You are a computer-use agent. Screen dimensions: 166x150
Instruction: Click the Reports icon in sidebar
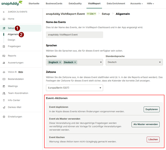pyautogui.click(x=4, y=56)
